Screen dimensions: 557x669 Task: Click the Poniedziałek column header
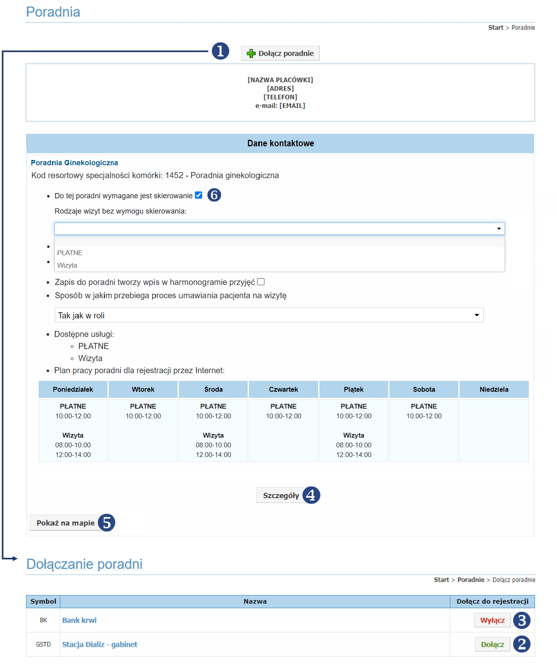point(73,389)
